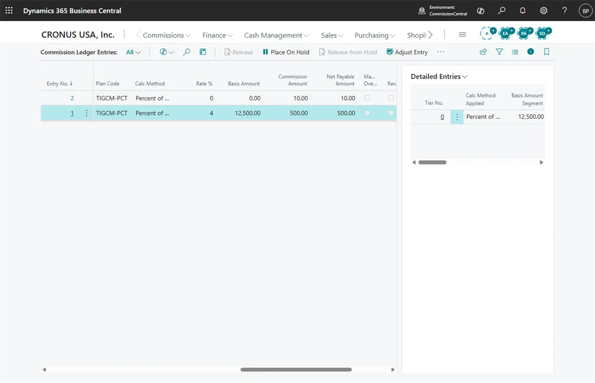Open the Commissions menu
This screenshot has width=595, height=383.
tap(166, 35)
